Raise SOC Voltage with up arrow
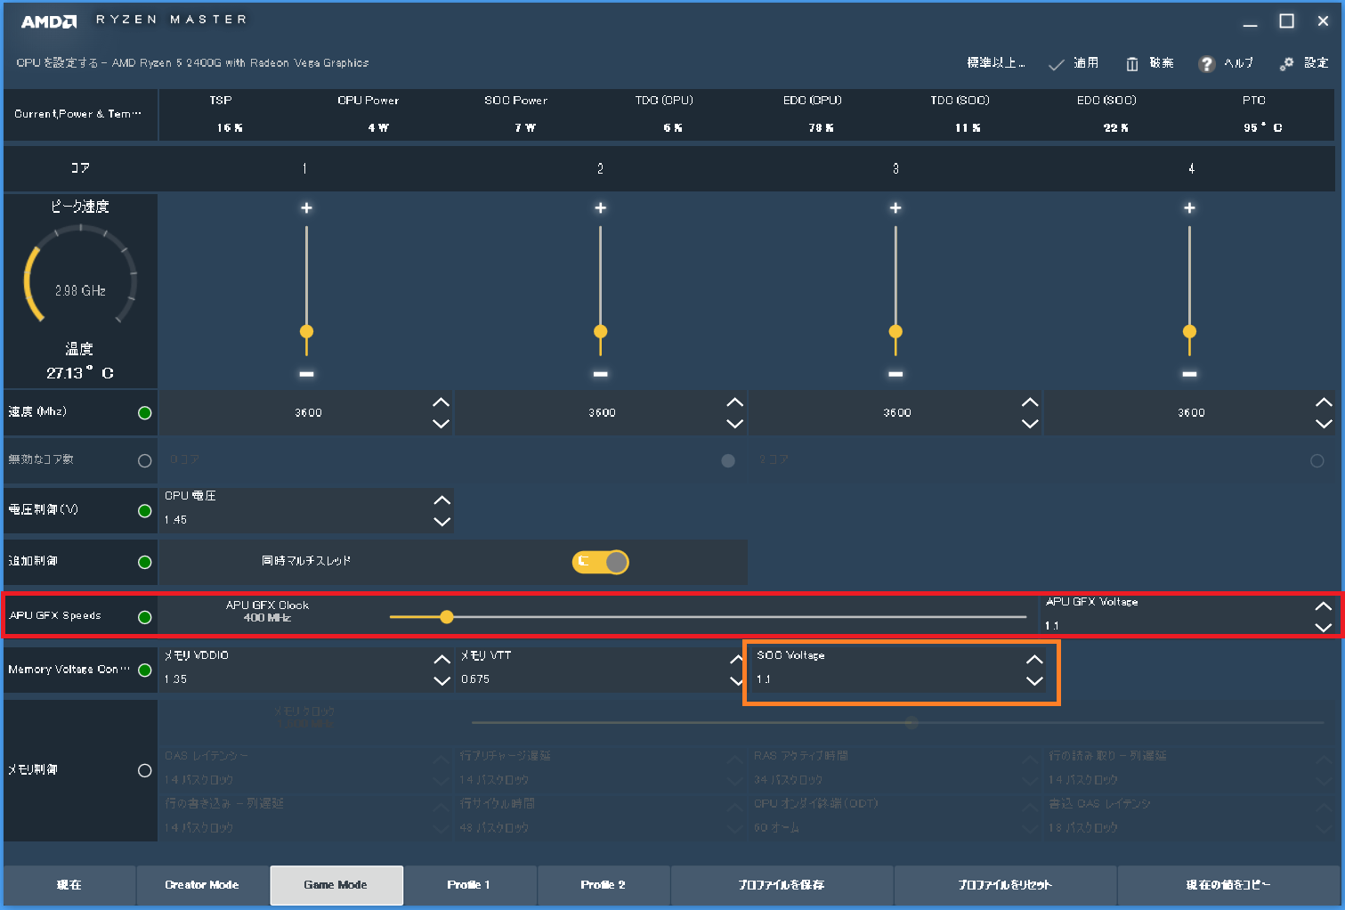This screenshot has width=1345, height=910. (1034, 660)
